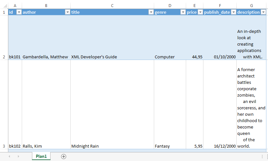Switch to the Plan1 sheet tab
The image size is (268, 161).
(41, 156)
